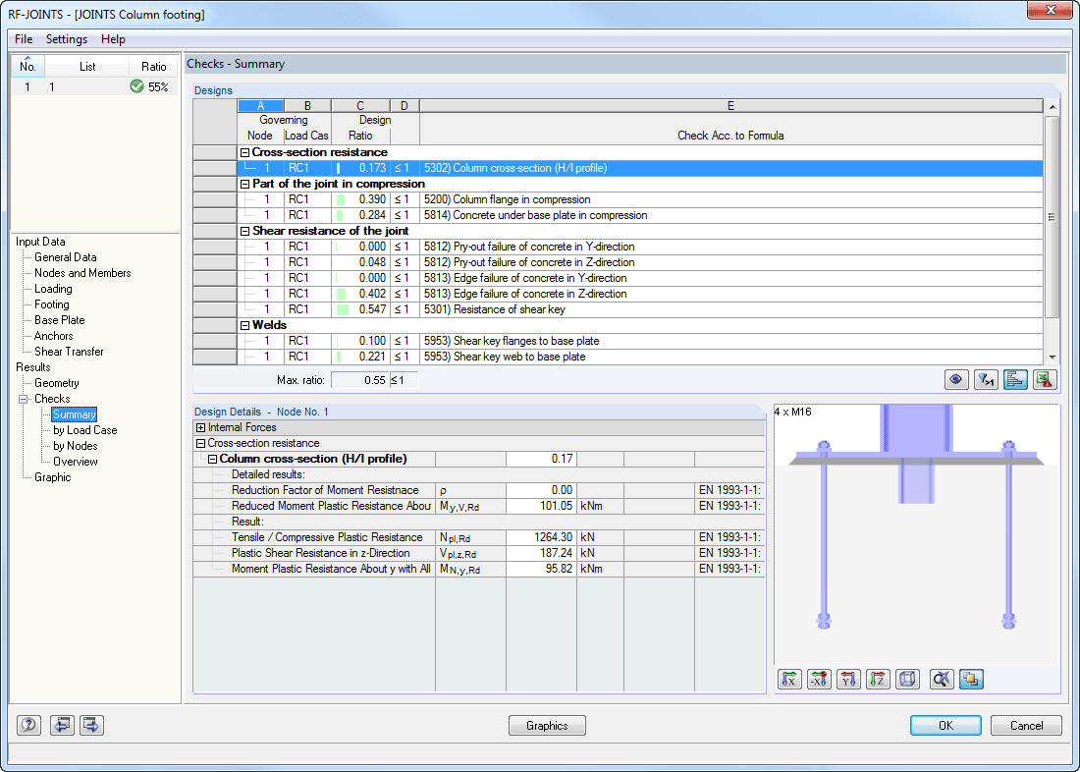Viewport: 1080px width, 772px height.
Task: Set view in Y direction
Action: [x=848, y=680]
